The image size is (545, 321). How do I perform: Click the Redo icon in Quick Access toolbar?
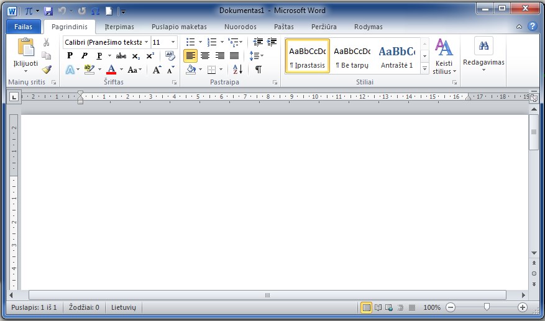coord(82,11)
